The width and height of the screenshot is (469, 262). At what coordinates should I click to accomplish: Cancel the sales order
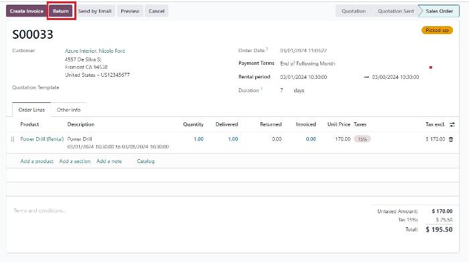click(x=156, y=11)
